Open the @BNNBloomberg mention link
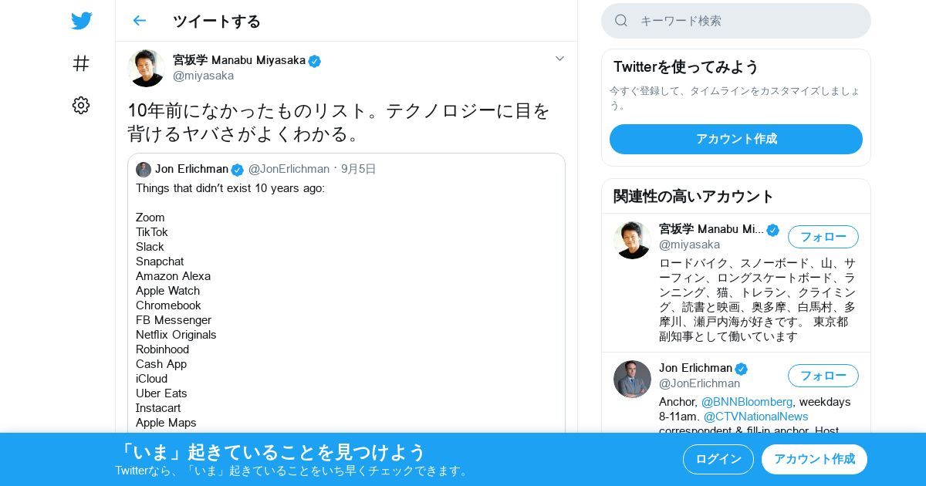This screenshot has height=486, width=926. [x=746, y=402]
